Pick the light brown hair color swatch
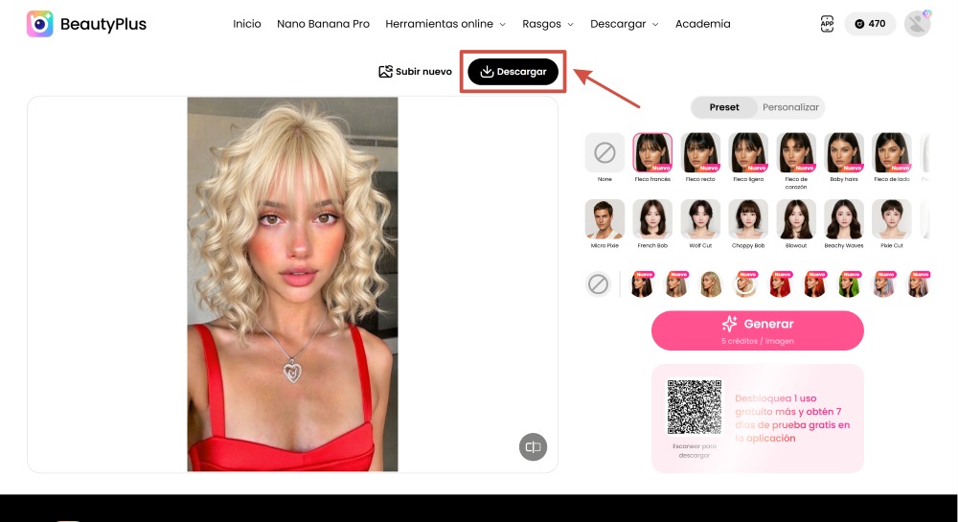 click(676, 284)
